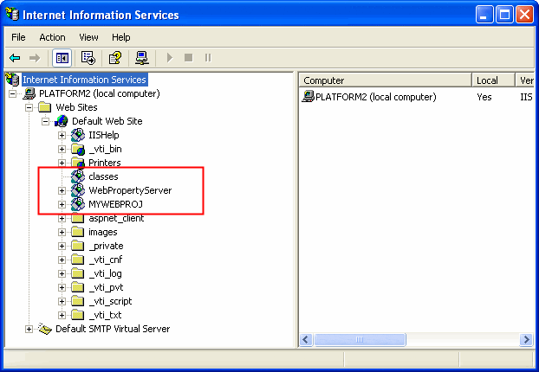Select the Default SMTP Virtual Server node
The height and width of the screenshot is (372, 539).
112,329
